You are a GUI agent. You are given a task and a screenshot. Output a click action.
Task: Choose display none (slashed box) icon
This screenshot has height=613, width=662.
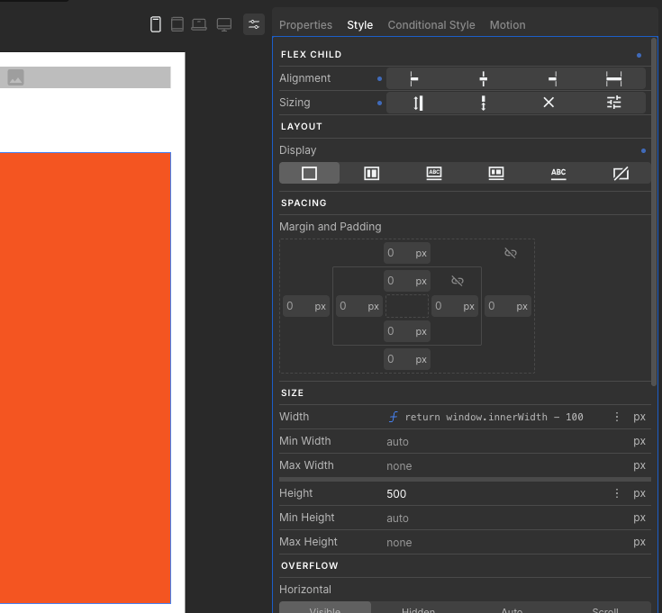(621, 174)
